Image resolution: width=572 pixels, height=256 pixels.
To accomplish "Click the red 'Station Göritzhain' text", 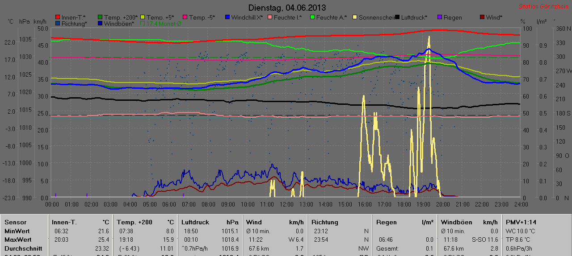I will coord(543,7).
